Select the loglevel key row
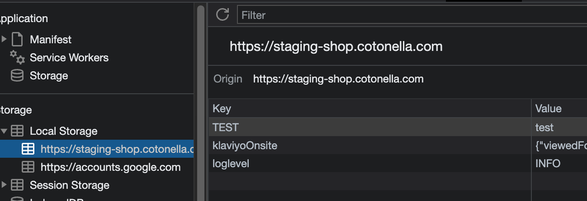This screenshot has width=587, height=201. coord(369,164)
